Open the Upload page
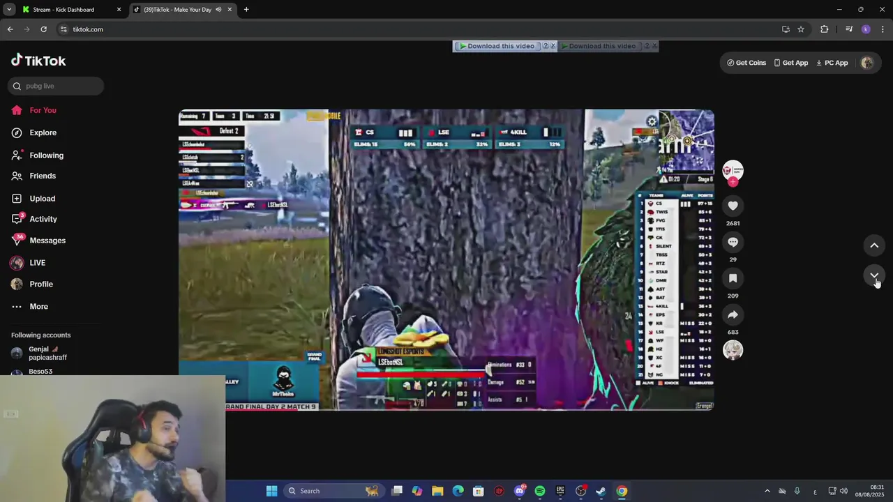 tap(42, 199)
